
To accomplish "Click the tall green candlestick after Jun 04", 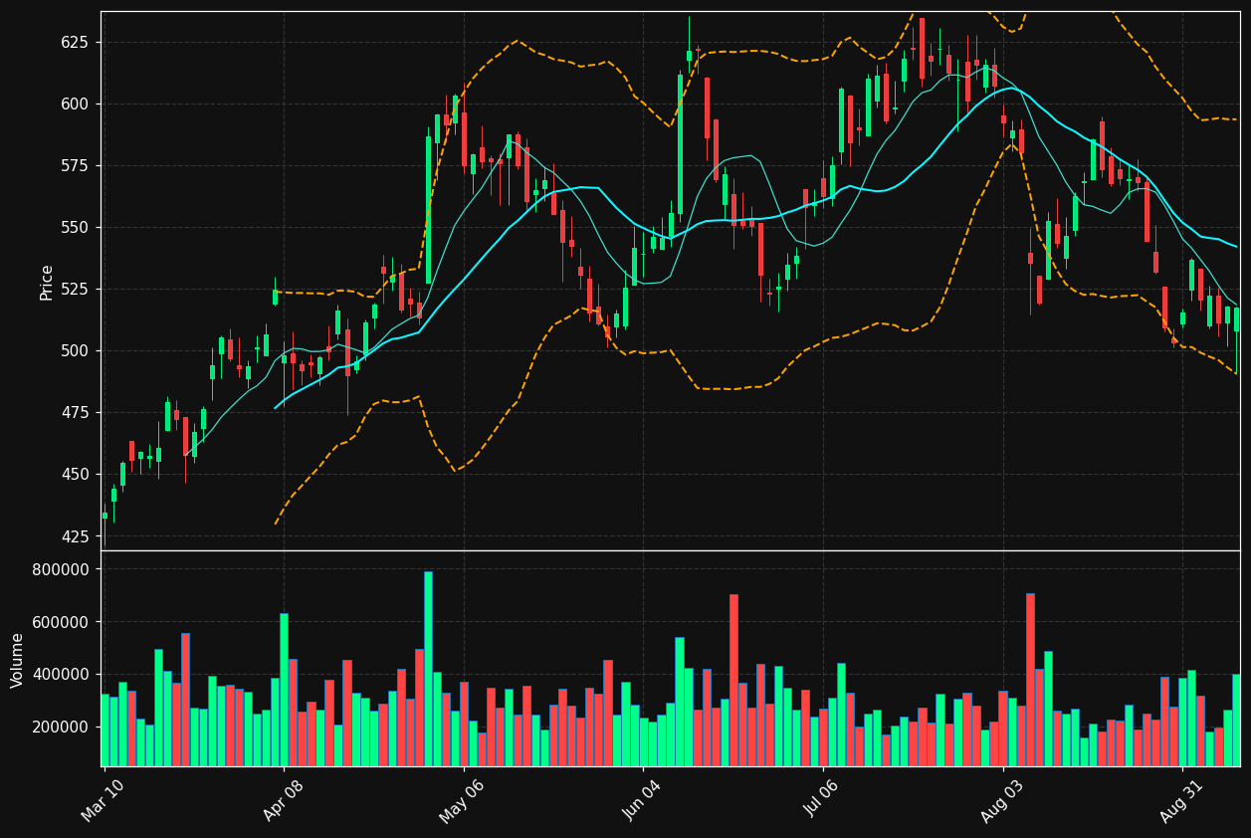I will (x=680, y=144).
